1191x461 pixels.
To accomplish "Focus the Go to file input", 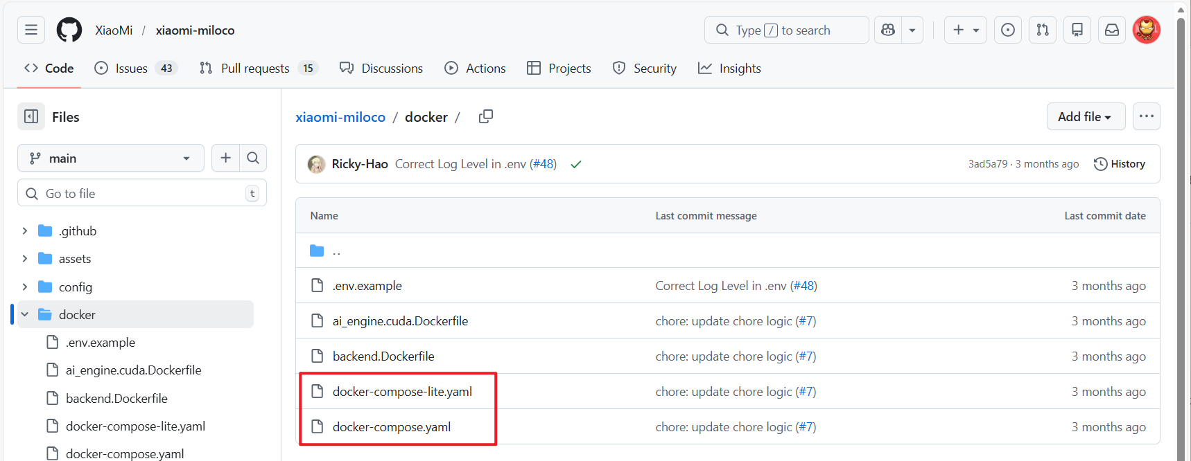I will [142, 193].
